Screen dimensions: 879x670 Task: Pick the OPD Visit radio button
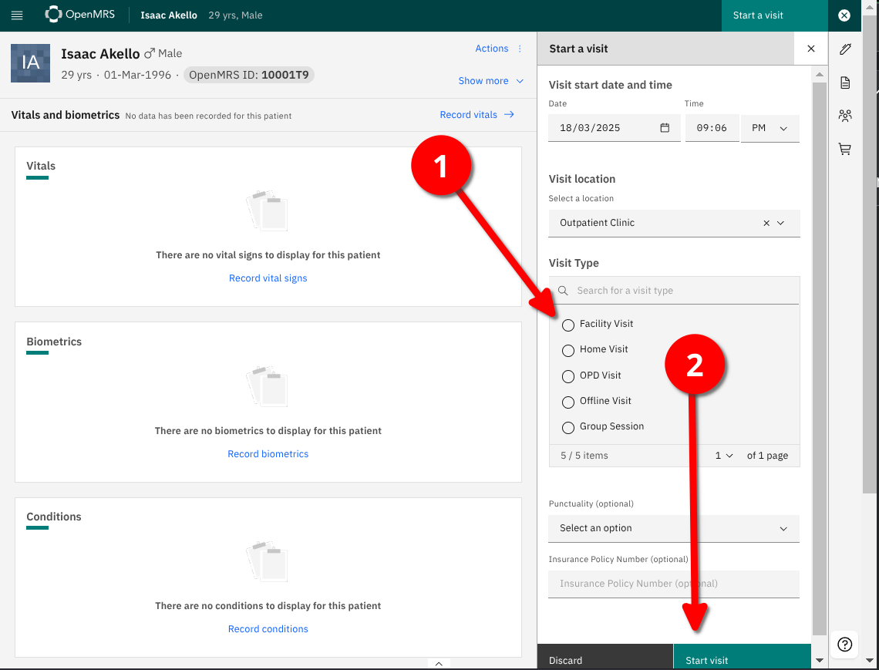point(568,376)
